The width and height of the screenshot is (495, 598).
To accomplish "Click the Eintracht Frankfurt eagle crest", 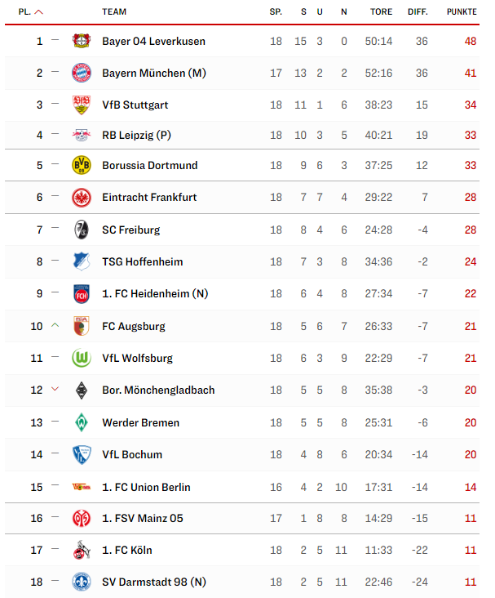I will (x=81, y=198).
